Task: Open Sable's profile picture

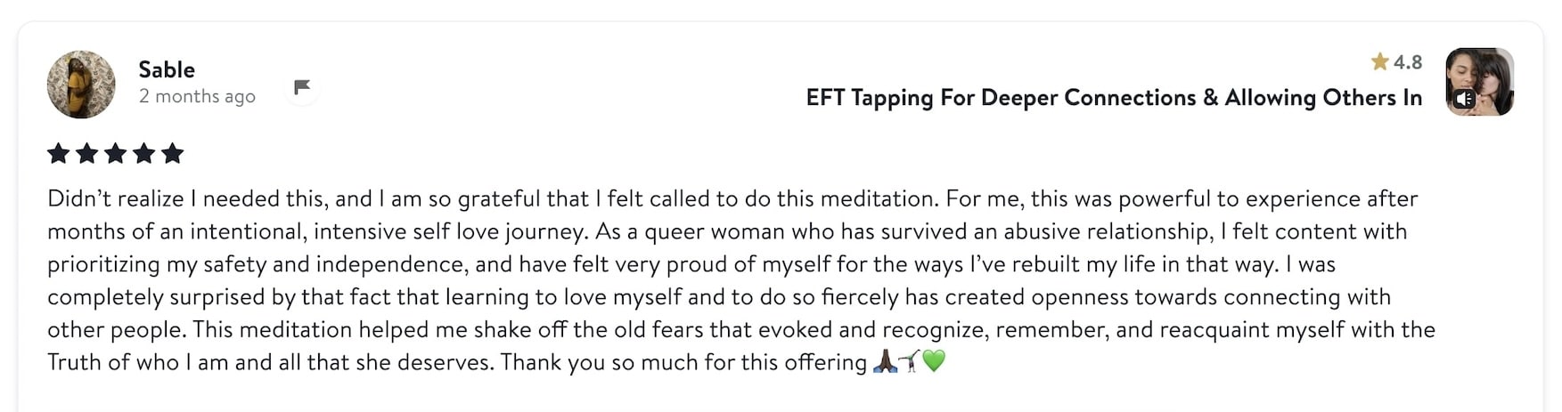Action: 81,85
